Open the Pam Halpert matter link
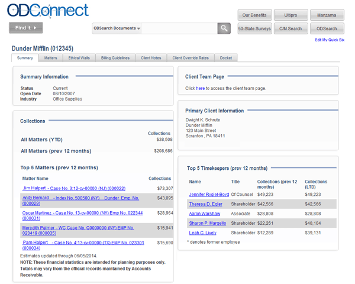355x284 pixels. (x=83, y=246)
